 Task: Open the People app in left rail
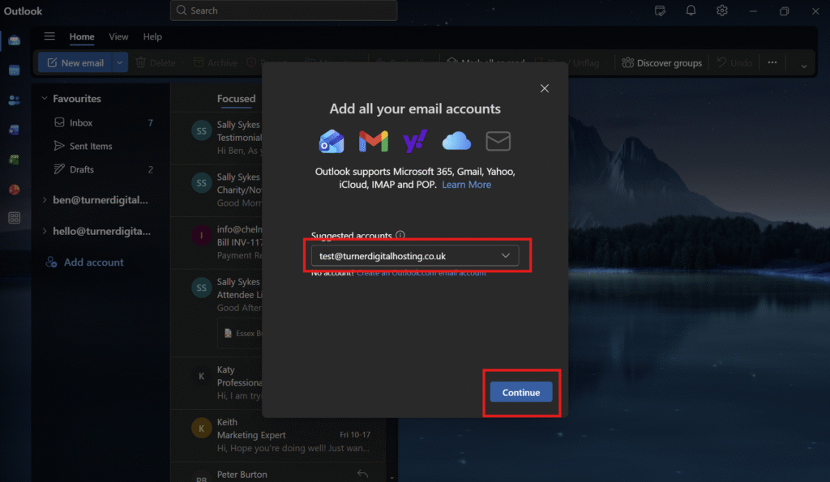[15, 100]
